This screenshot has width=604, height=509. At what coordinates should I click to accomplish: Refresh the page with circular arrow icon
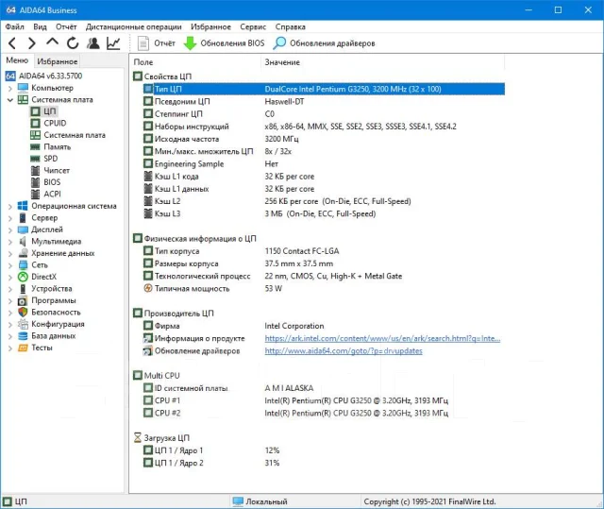point(73,43)
